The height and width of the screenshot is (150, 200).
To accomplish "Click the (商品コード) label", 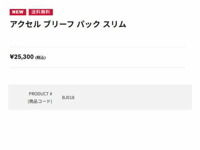I will (40, 101).
